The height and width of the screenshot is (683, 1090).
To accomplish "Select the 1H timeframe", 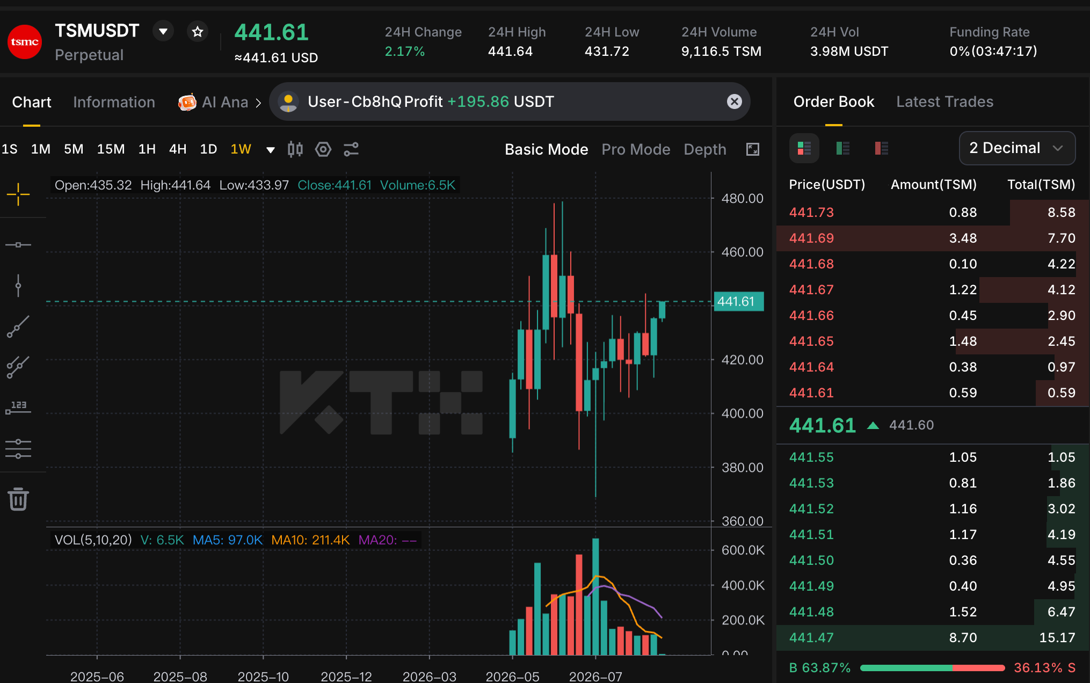I will click(147, 149).
